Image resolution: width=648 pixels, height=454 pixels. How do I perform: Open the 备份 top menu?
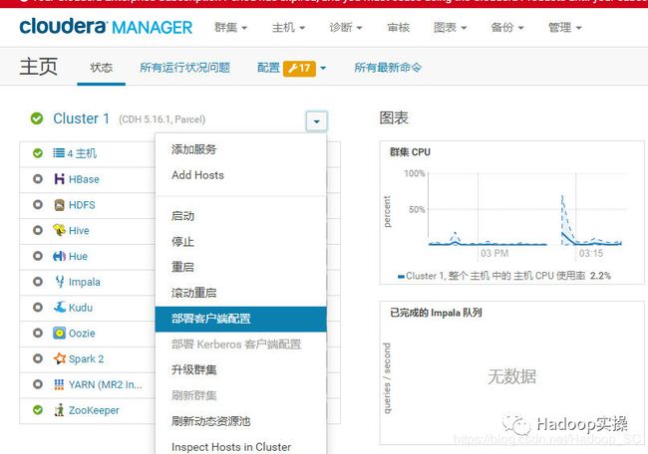(x=507, y=27)
